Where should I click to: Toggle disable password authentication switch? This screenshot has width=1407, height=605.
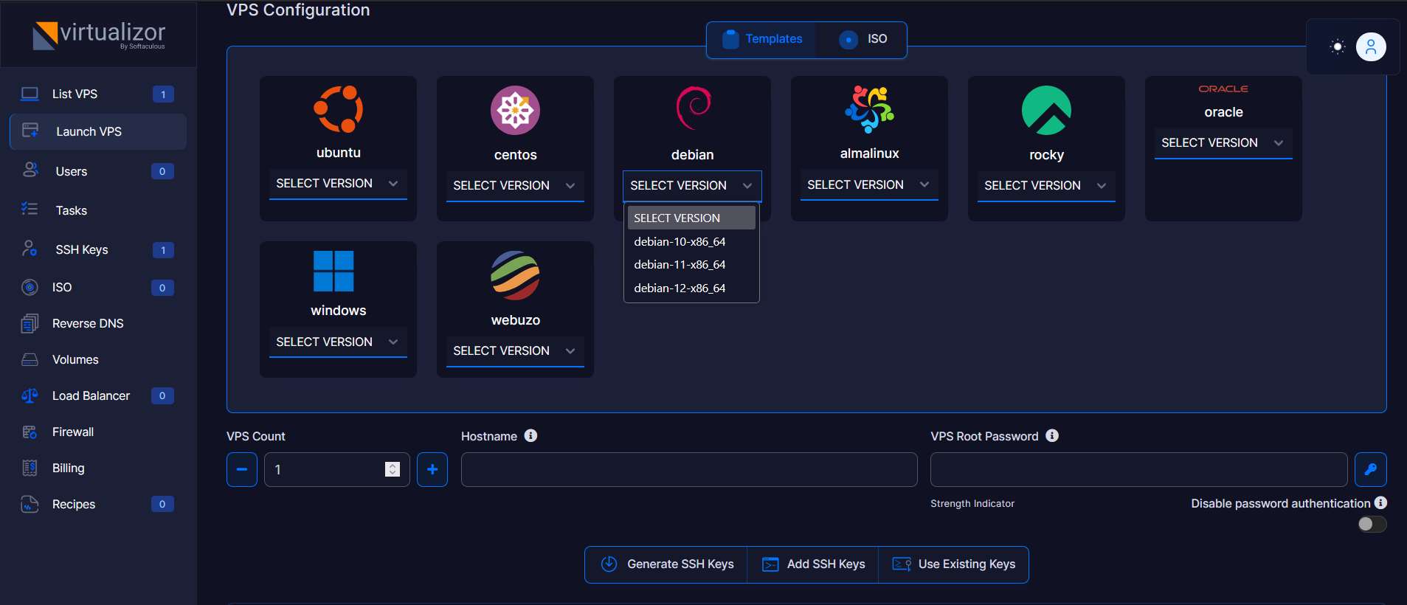click(1372, 524)
